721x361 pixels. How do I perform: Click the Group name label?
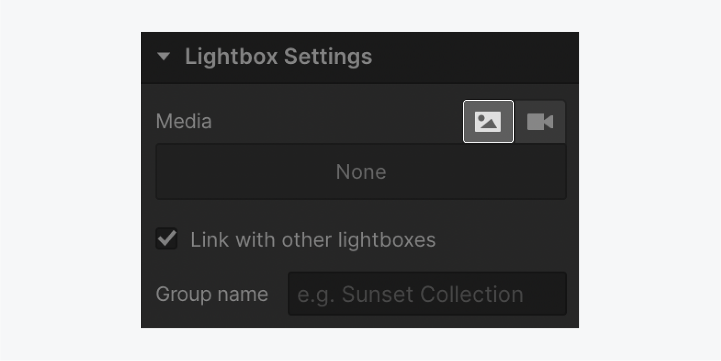[x=212, y=294]
